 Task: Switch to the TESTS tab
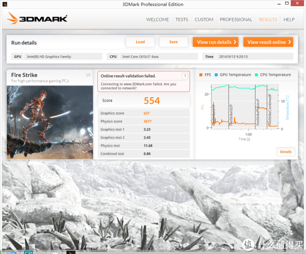coord(182,19)
